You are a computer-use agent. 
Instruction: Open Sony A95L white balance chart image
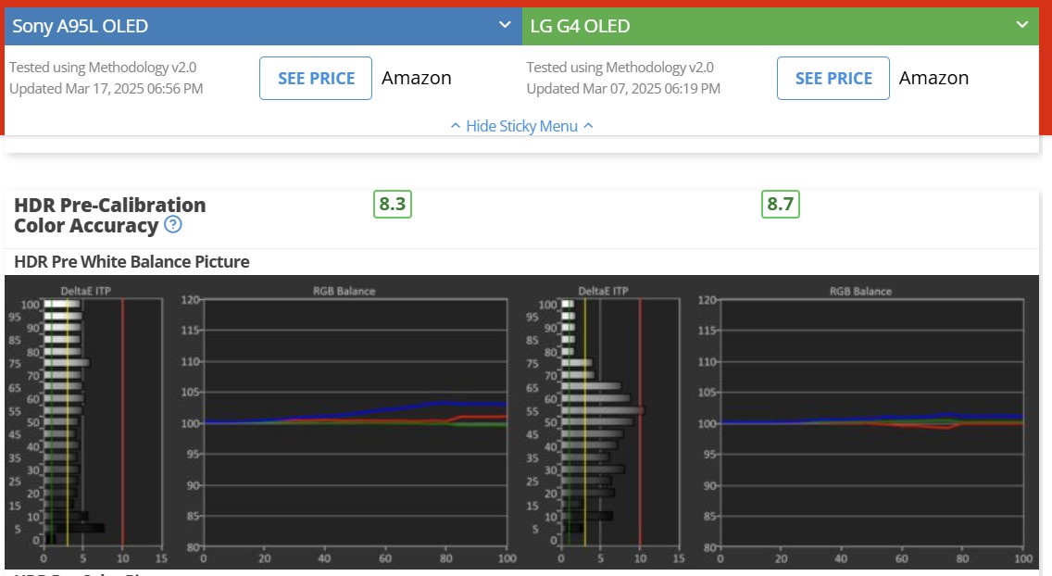pos(263,422)
